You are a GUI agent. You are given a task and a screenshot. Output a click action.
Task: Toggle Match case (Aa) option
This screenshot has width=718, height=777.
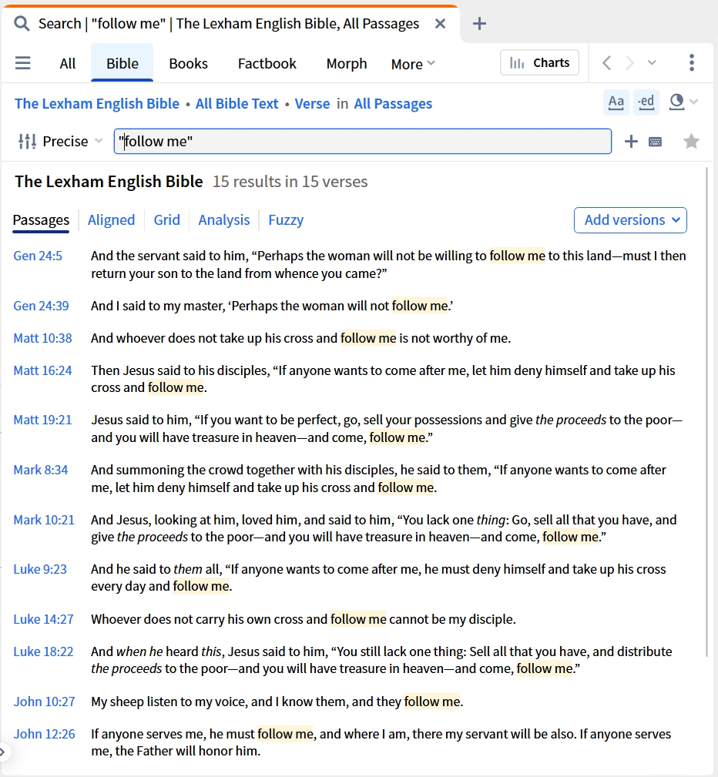(x=616, y=102)
